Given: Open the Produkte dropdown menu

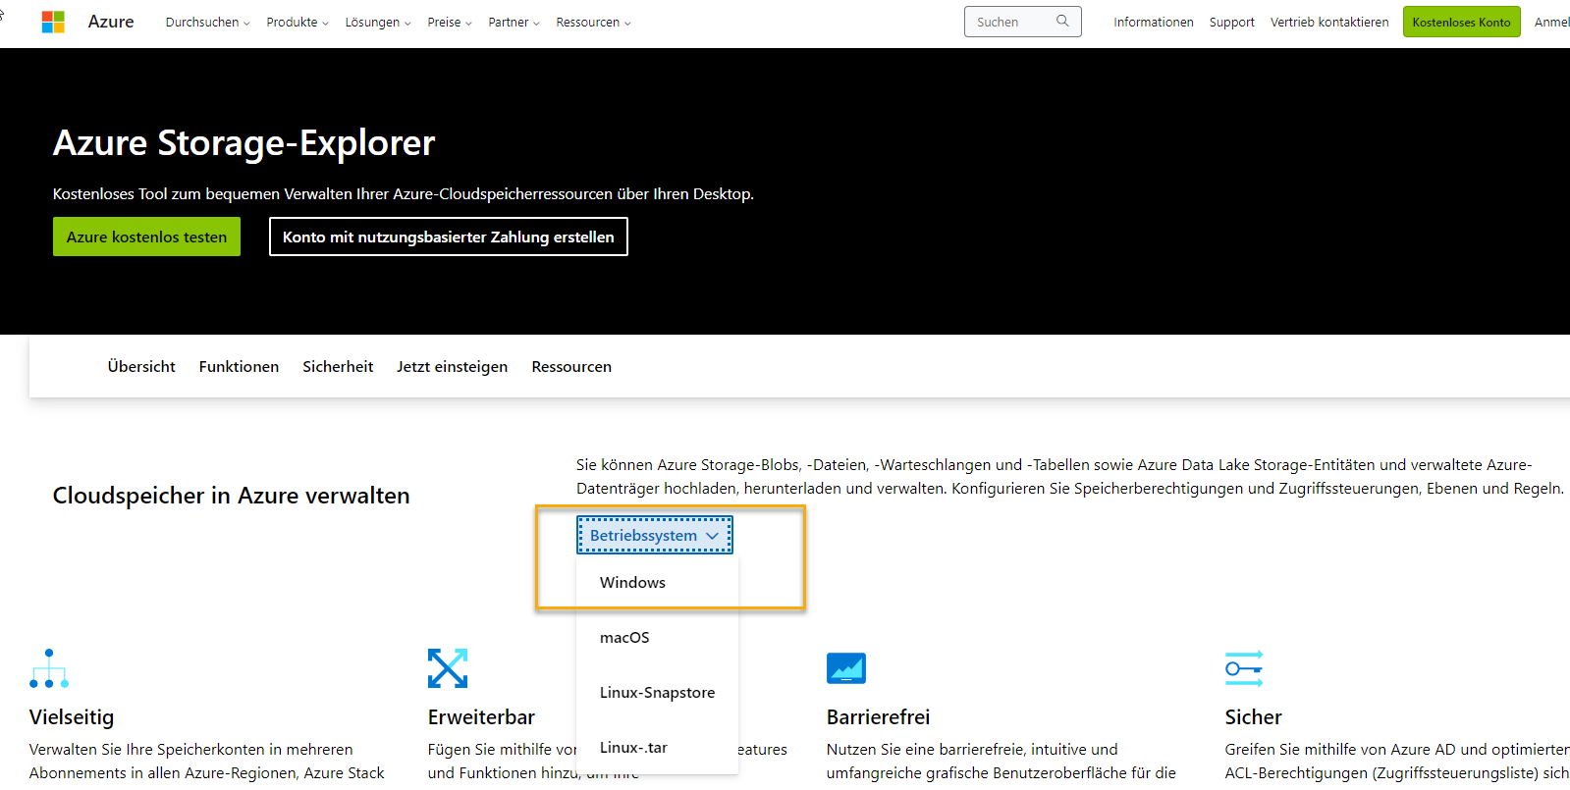Looking at the screenshot, I should [298, 22].
